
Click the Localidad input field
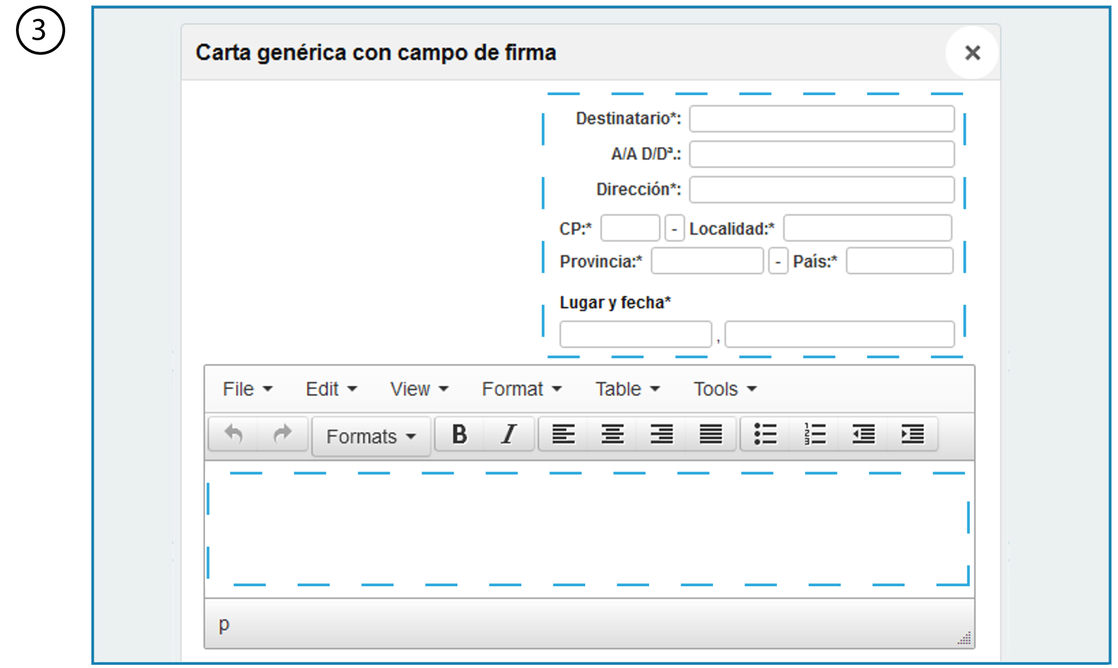click(x=868, y=228)
